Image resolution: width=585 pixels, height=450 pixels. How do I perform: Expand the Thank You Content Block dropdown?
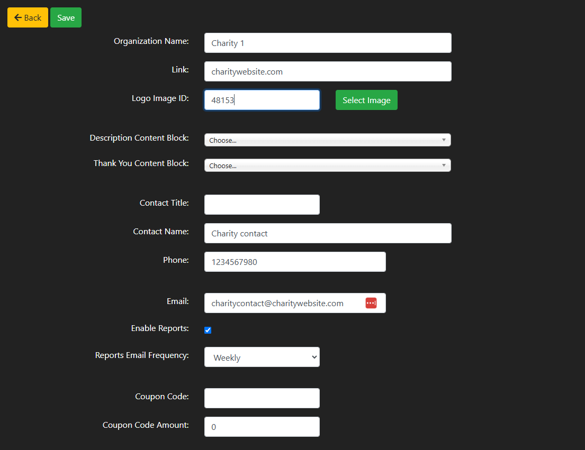coord(327,166)
